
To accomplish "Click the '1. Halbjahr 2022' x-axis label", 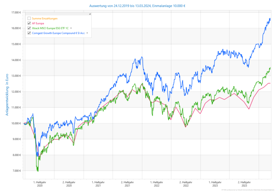I will click(157, 183).
